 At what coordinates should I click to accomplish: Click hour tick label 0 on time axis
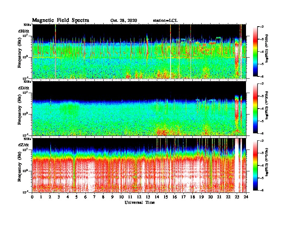[32, 197]
